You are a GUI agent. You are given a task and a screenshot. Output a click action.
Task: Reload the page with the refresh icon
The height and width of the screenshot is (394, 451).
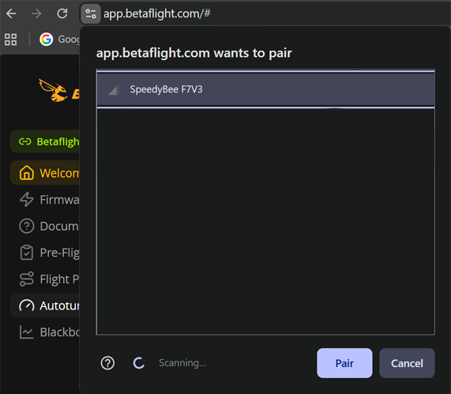coord(62,13)
